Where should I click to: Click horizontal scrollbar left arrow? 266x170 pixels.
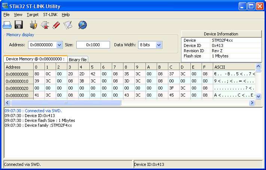(x=7, y=103)
